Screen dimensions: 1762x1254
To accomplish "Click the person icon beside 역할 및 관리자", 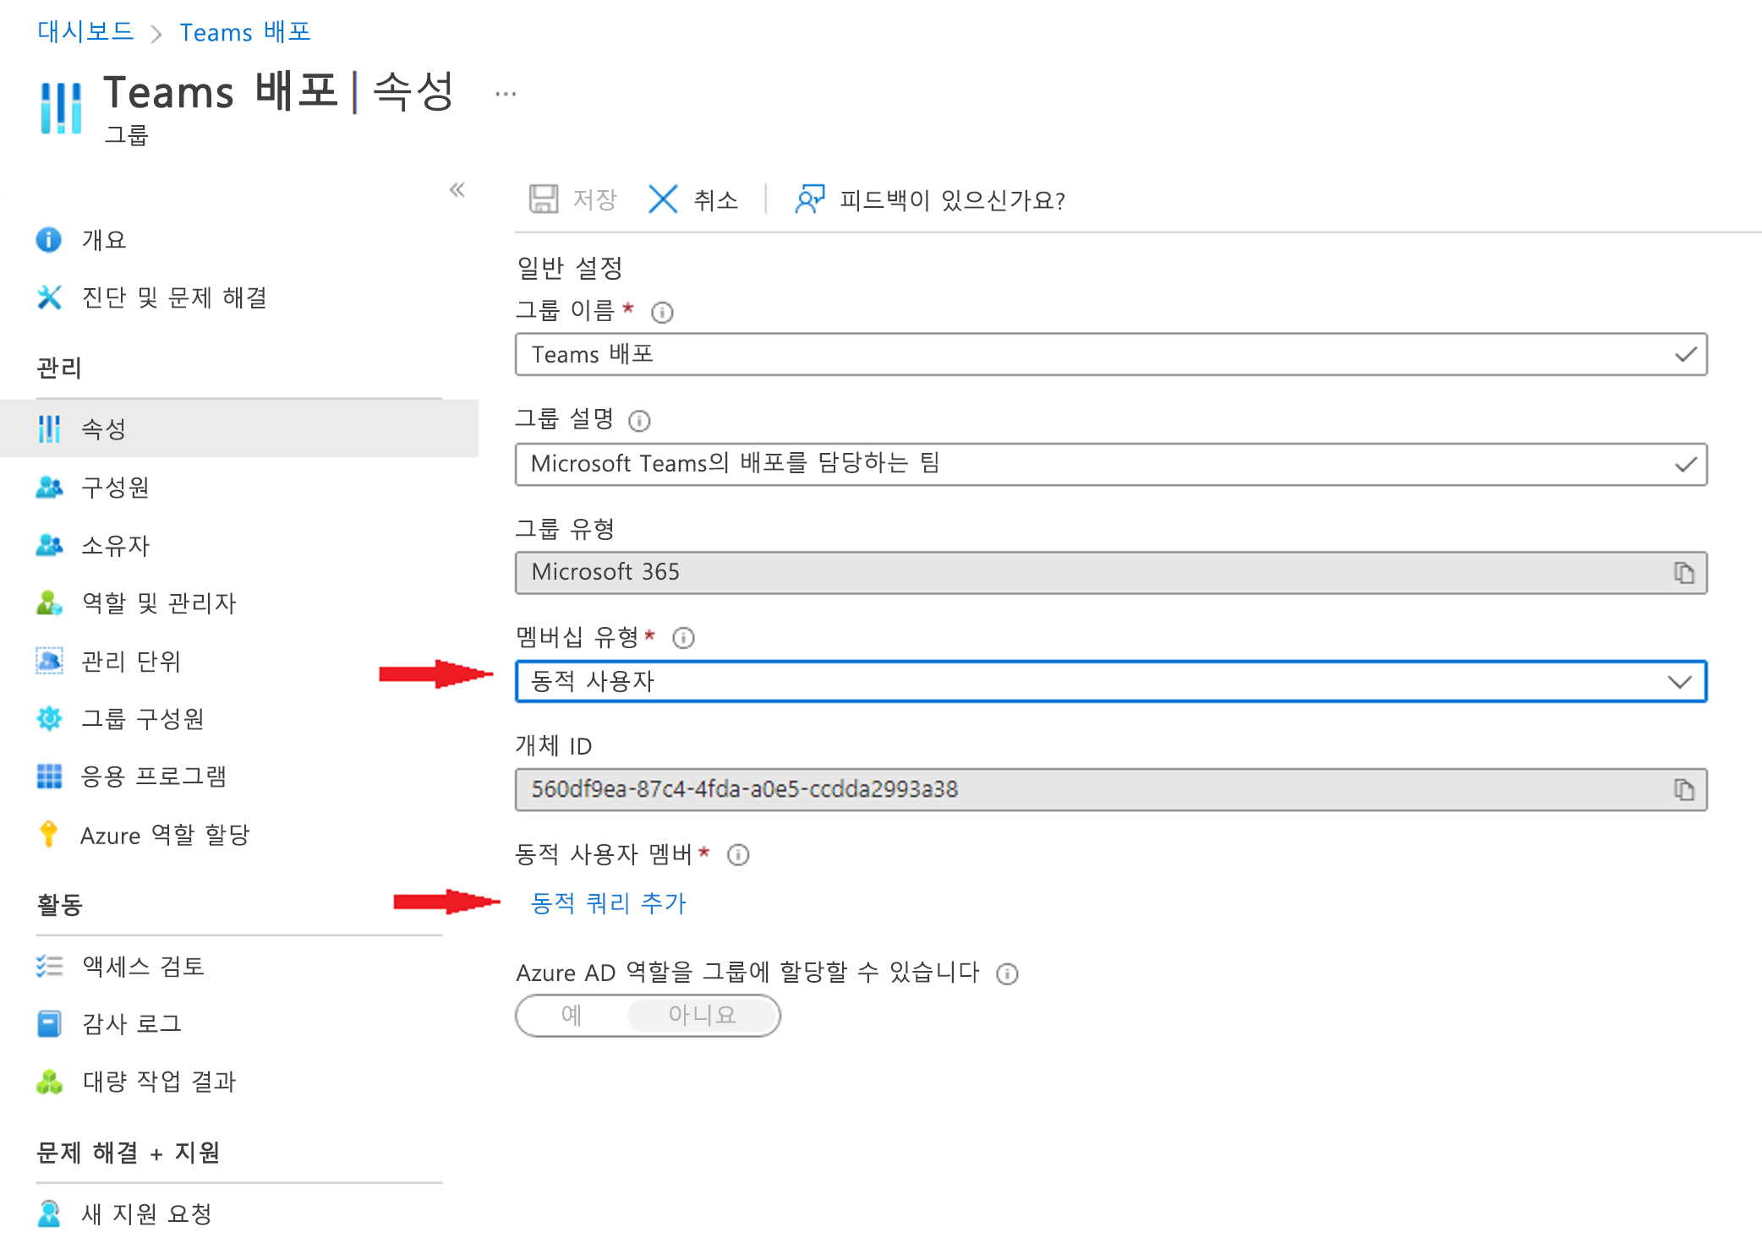I will (49, 602).
